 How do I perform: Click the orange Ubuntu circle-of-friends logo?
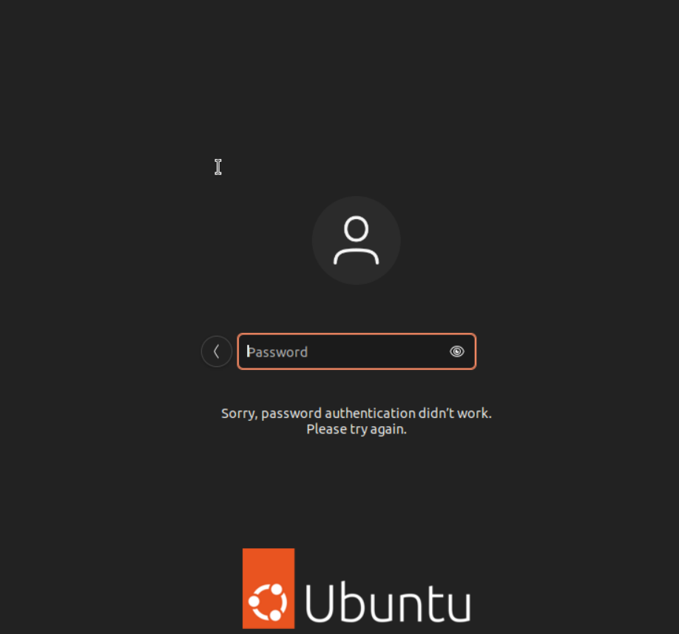tap(268, 588)
